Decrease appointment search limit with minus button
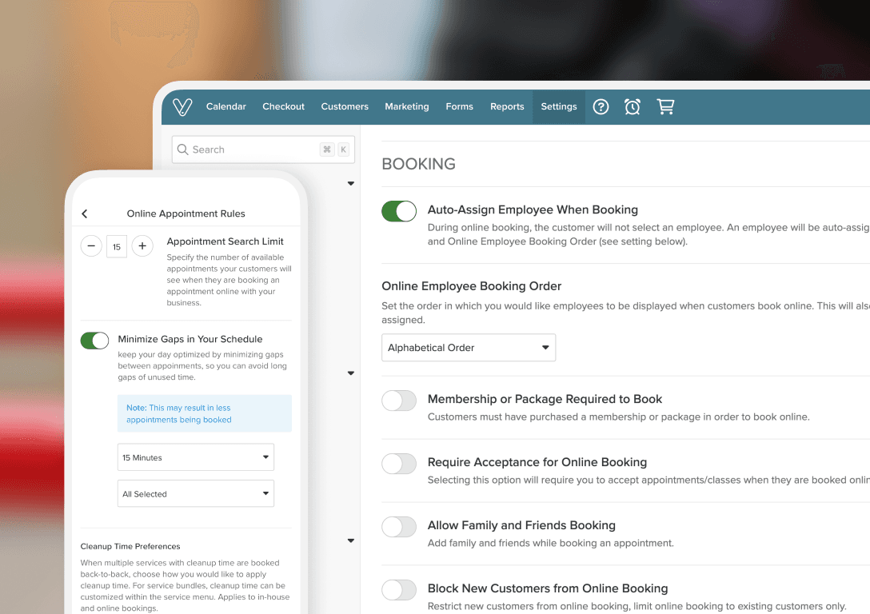The image size is (870, 614). pos(91,246)
